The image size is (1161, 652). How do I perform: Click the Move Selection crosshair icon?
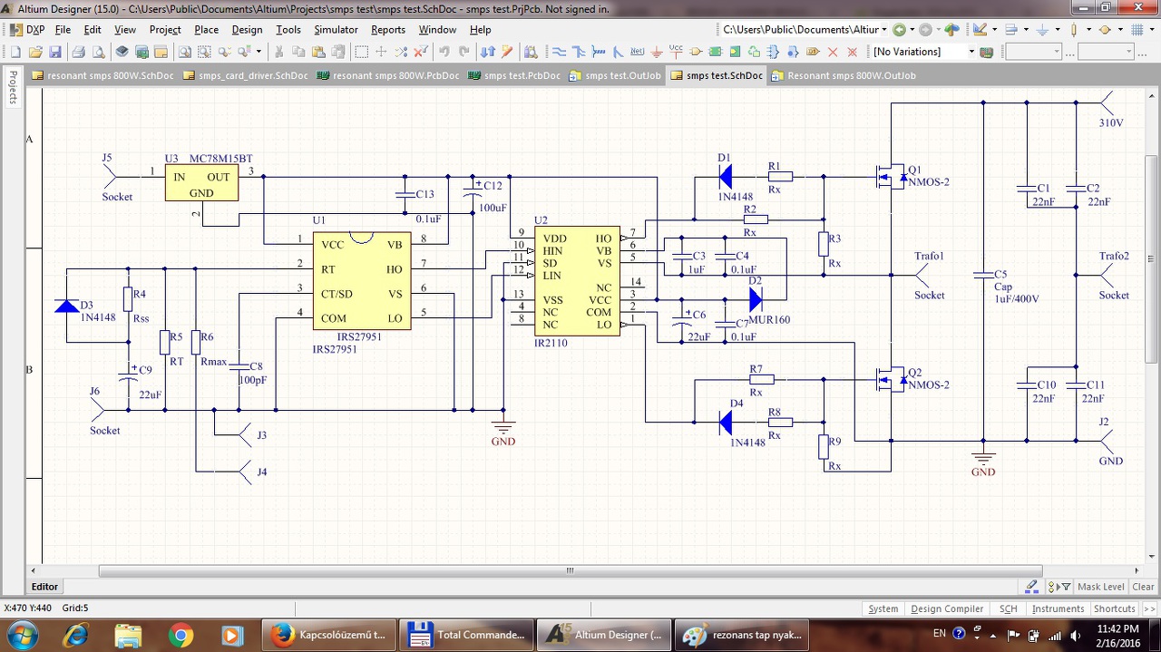click(381, 52)
